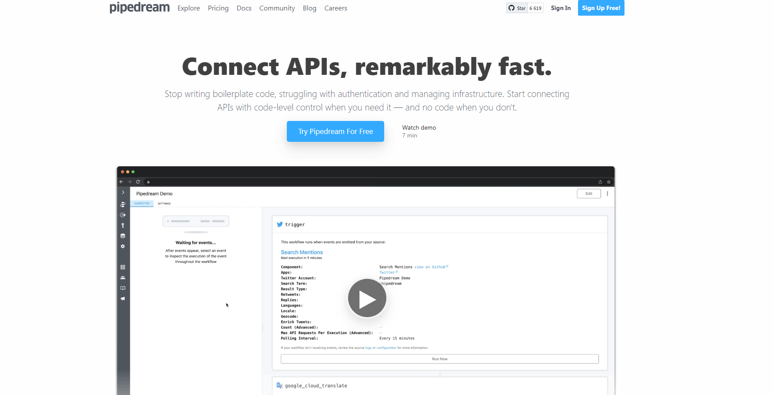This screenshot has height=395, width=774.
Task: Expand the sidebar with the chevron arrow
Action: pos(123,192)
